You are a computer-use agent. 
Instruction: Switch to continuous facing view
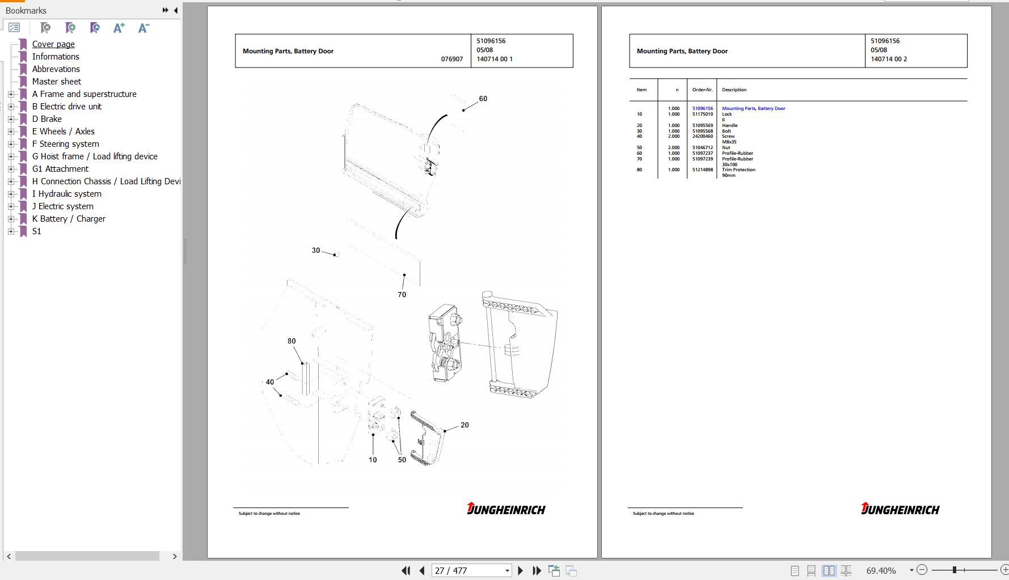(846, 571)
